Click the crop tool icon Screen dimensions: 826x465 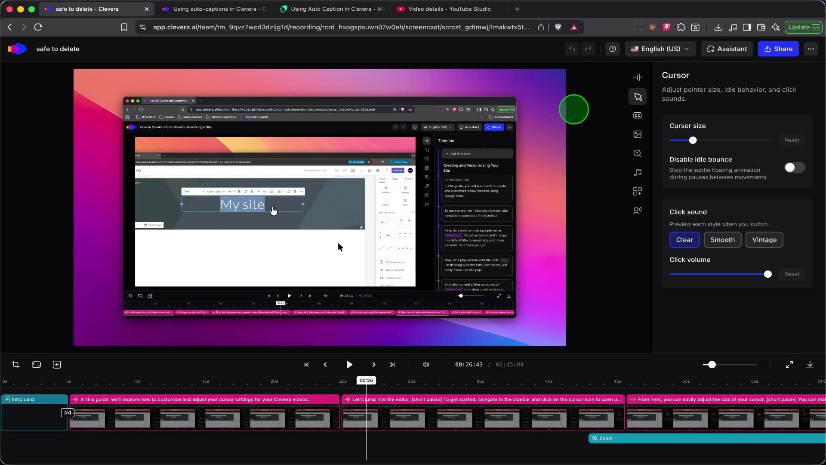(x=16, y=365)
